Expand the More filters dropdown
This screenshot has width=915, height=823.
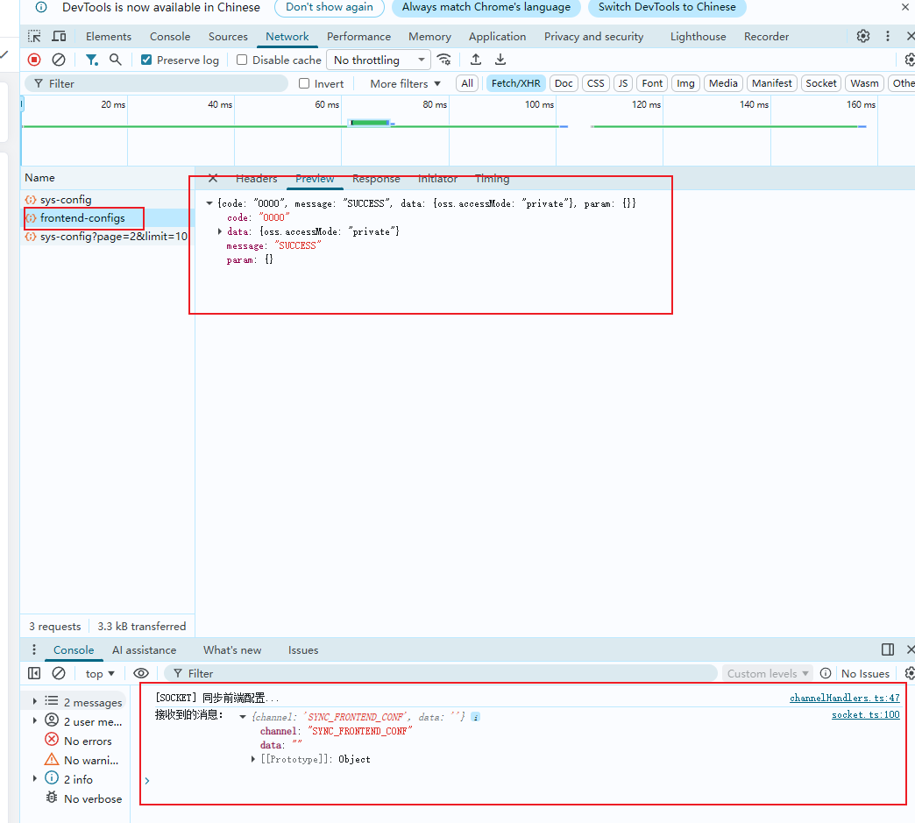pos(404,83)
